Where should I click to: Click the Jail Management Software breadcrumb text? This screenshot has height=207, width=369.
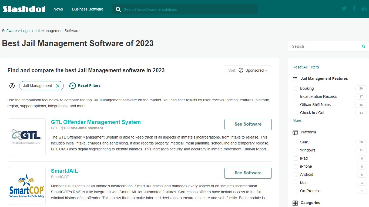coord(57,31)
